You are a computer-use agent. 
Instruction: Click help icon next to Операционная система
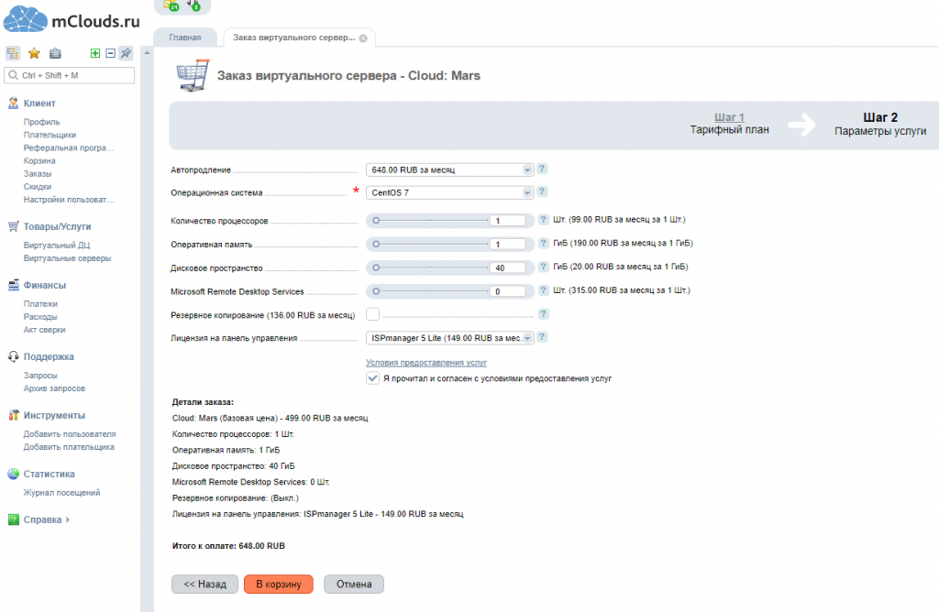(x=541, y=191)
